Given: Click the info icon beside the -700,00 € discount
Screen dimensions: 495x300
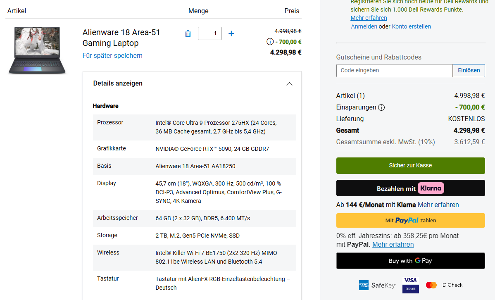Looking at the screenshot, I should (x=270, y=42).
